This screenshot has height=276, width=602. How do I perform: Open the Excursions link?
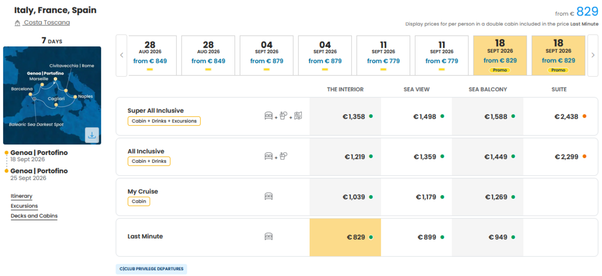tap(24, 206)
